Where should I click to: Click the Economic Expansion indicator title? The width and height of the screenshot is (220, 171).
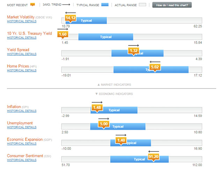pos(24,139)
